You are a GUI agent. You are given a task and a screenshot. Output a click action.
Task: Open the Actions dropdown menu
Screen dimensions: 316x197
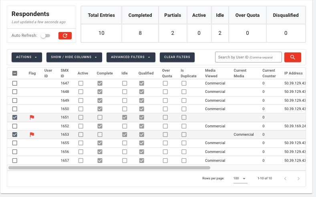pos(27,57)
